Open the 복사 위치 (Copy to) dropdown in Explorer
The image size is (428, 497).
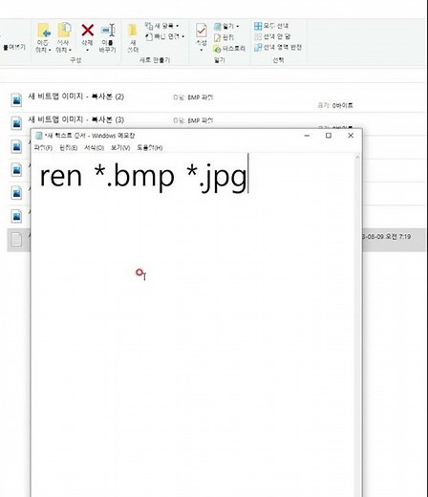pyautogui.click(x=64, y=38)
